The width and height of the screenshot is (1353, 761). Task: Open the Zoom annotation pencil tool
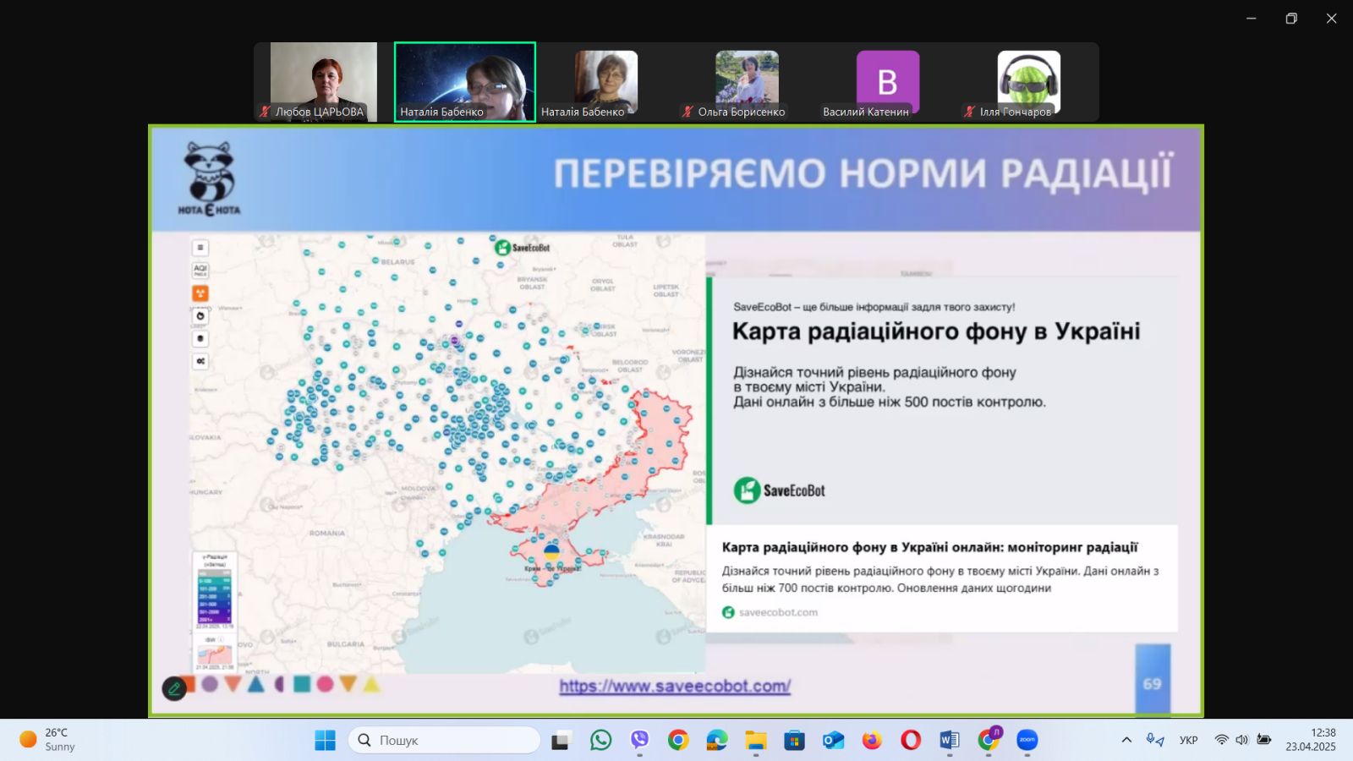pos(174,688)
